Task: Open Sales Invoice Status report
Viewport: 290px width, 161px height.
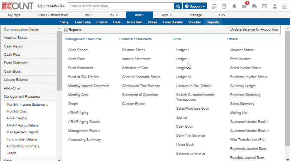Action: tap(245, 68)
